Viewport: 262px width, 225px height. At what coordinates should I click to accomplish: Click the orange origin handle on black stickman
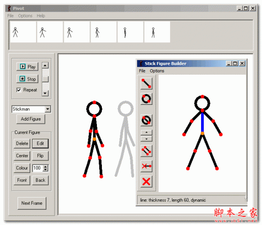pos(94,139)
